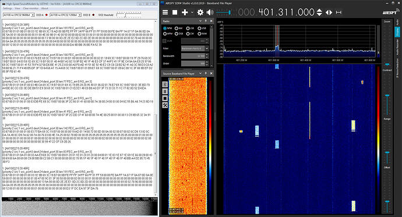Enable the Shift checkbox in Radio panel
Viewport: 402px width, 217px height.
(164, 41)
